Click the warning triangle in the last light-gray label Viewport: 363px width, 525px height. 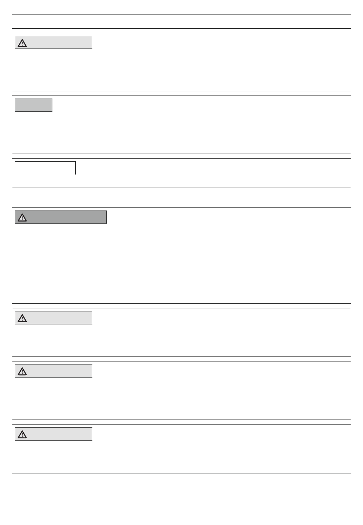point(23,434)
